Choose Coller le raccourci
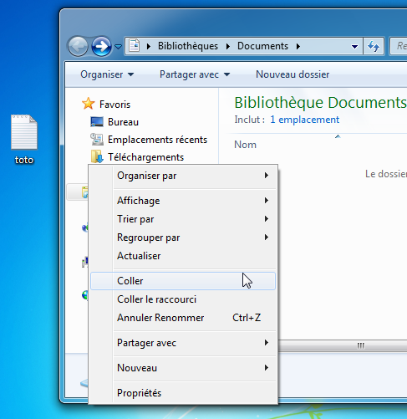Image resolution: width=407 pixels, height=419 pixels. (x=183, y=299)
